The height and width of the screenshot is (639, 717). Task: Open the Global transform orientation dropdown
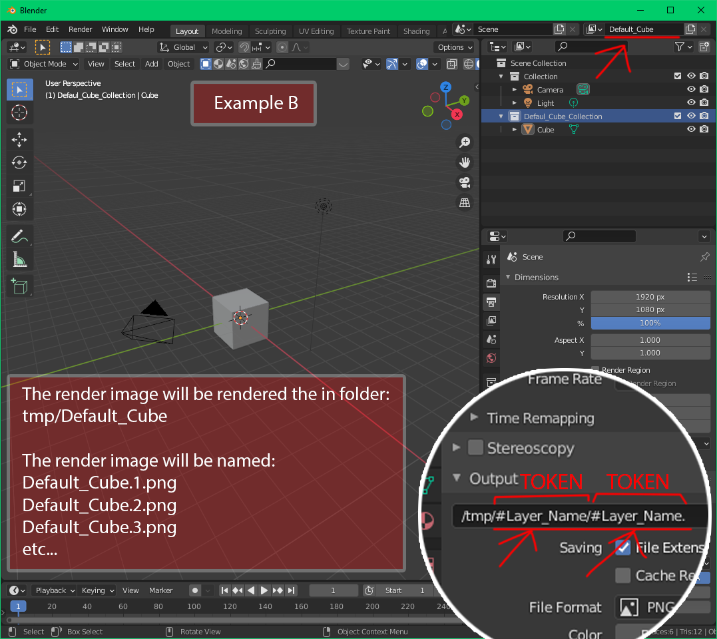point(183,47)
